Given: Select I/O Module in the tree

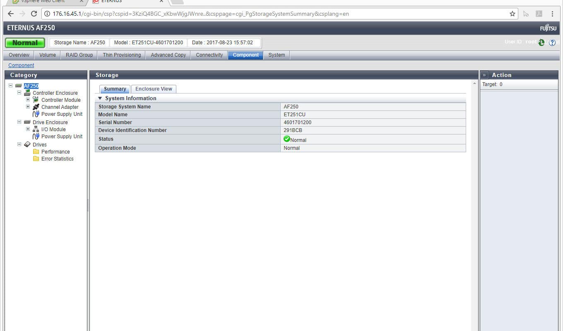Looking at the screenshot, I should coord(53,130).
